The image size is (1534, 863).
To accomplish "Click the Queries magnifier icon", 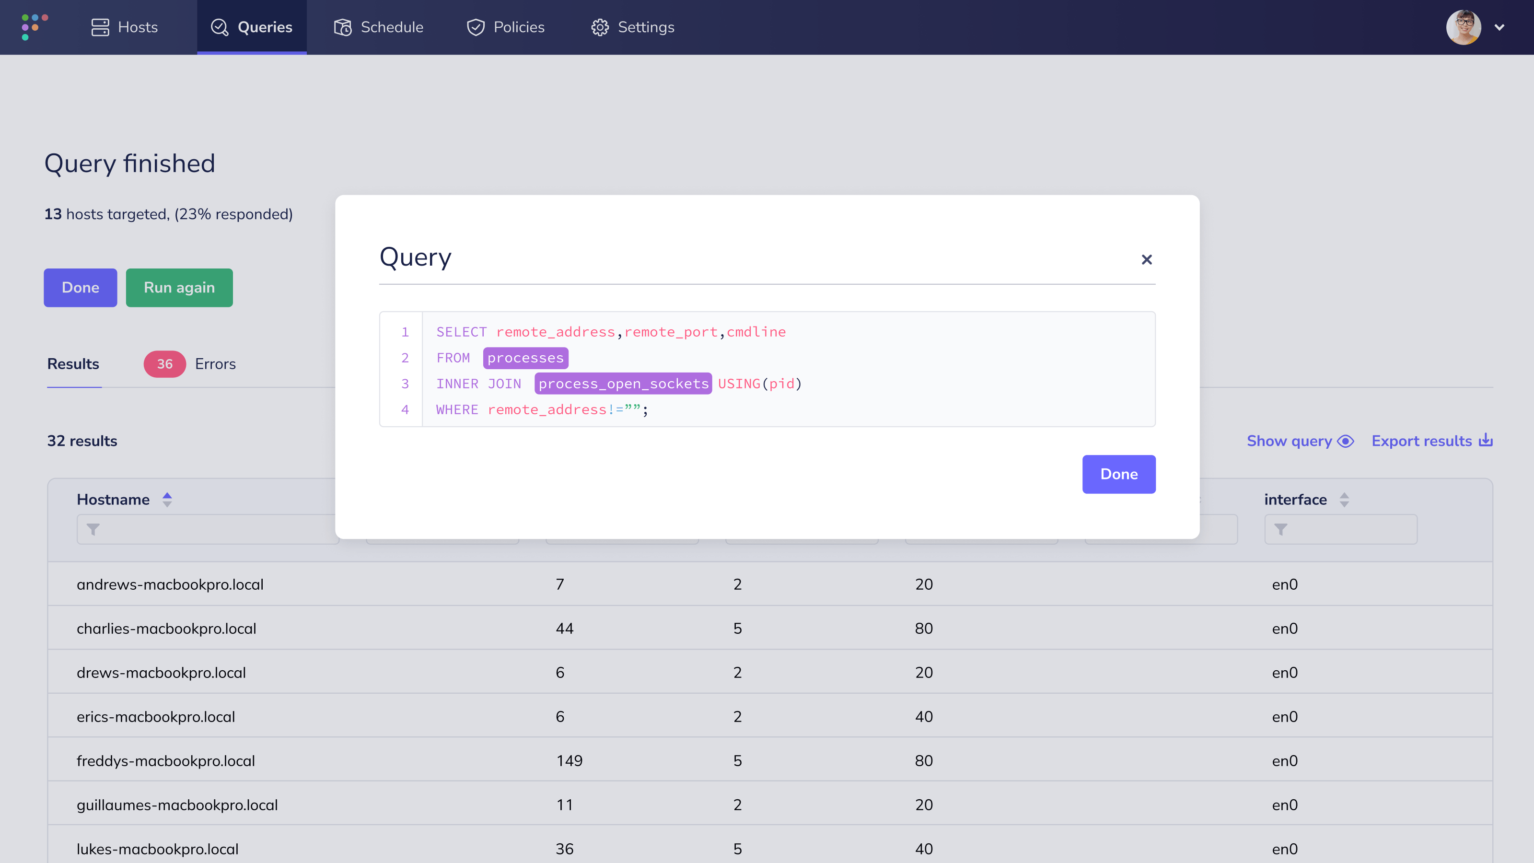I will point(220,27).
